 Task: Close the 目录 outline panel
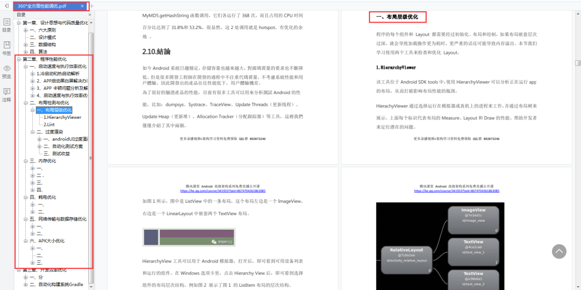[89, 15]
